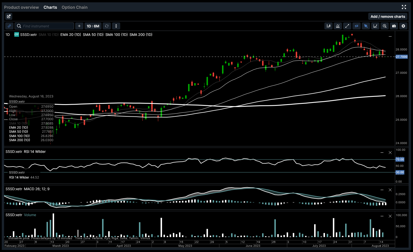Screen dimensions: 413x252
Task: Click the RSI 14 Wilder pane title
Action: 35,152
